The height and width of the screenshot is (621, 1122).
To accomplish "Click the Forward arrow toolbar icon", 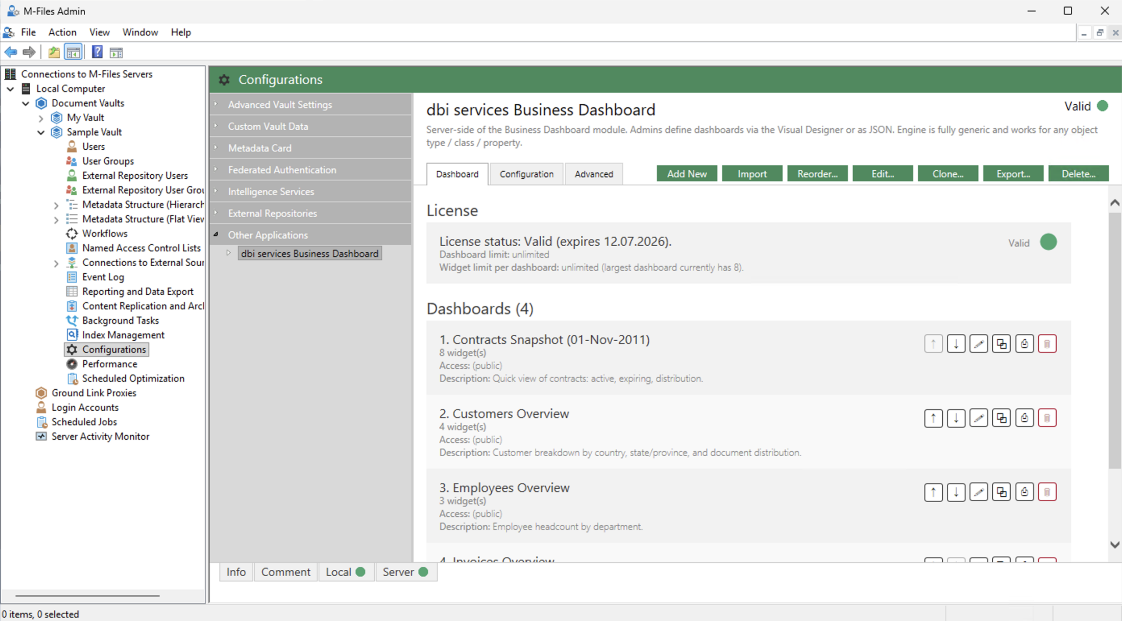I will [x=29, y=53].
